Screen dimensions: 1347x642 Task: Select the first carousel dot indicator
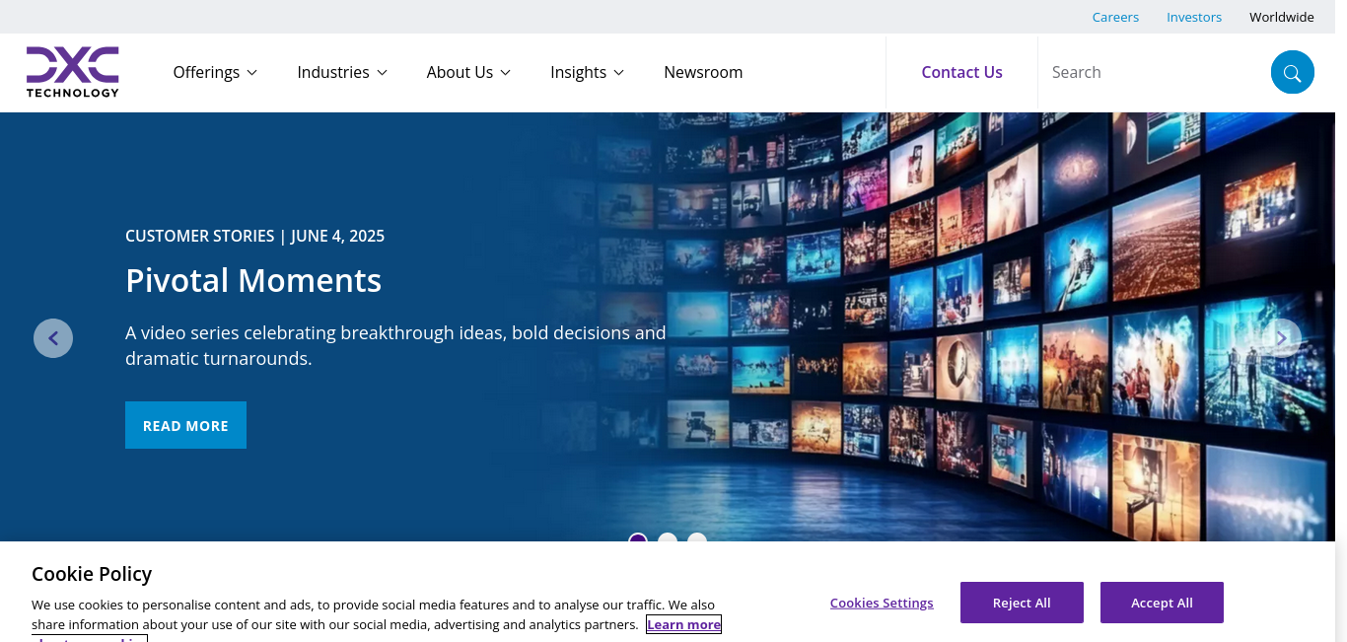(x=638, y=538)
